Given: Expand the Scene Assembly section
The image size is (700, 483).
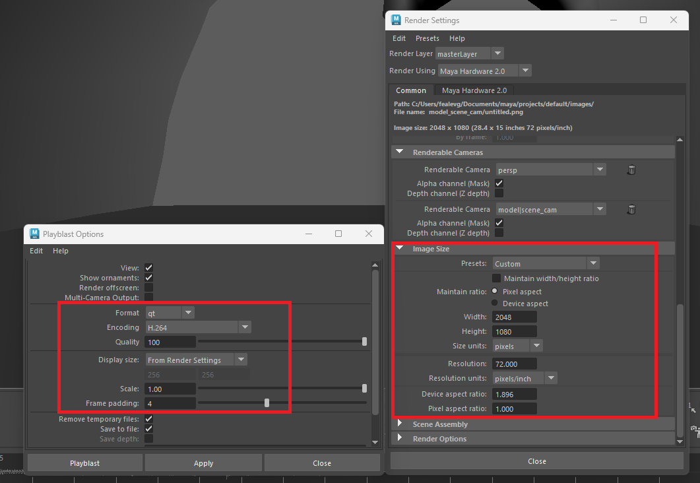Looking at the screenshot, I should (x=440, y=424).
